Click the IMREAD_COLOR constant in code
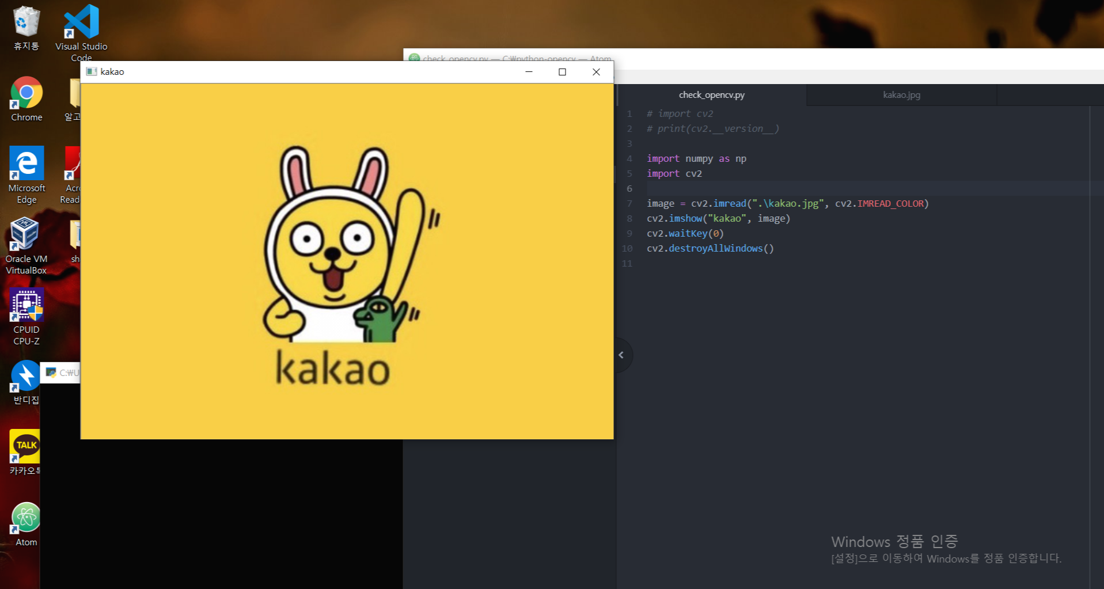 coord(890,203)
